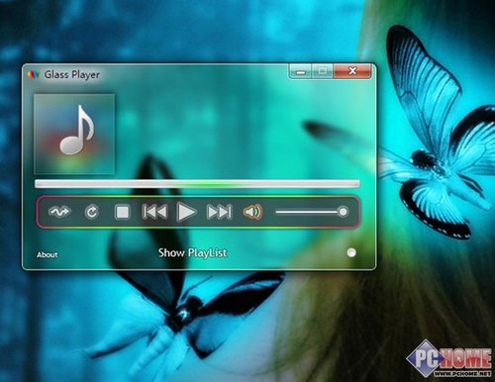Click the Glass Player app icon in title bar

click(x=34, y=74)
